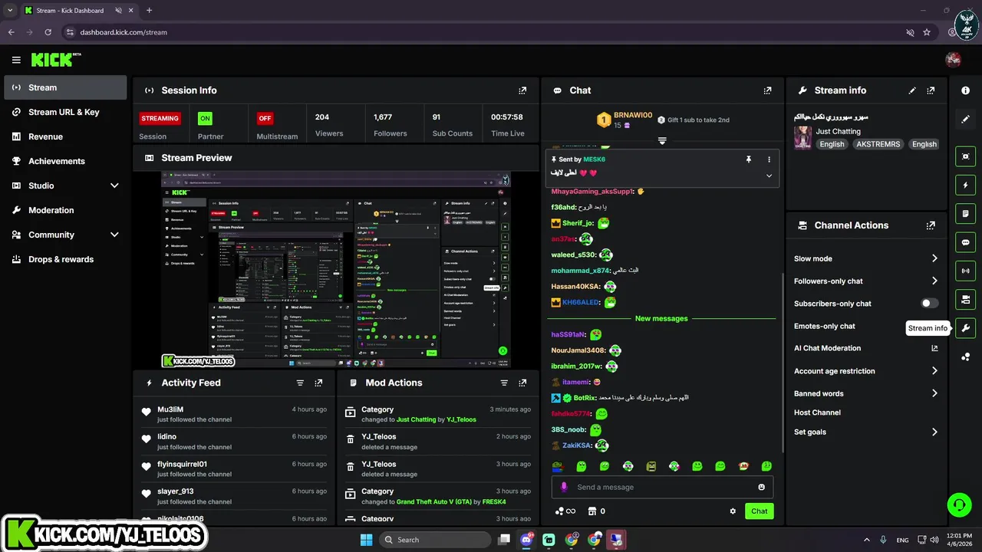Screen dimensions: 982x552
Task: Pin icon on the message sent by MESK6
Action: 749,159
